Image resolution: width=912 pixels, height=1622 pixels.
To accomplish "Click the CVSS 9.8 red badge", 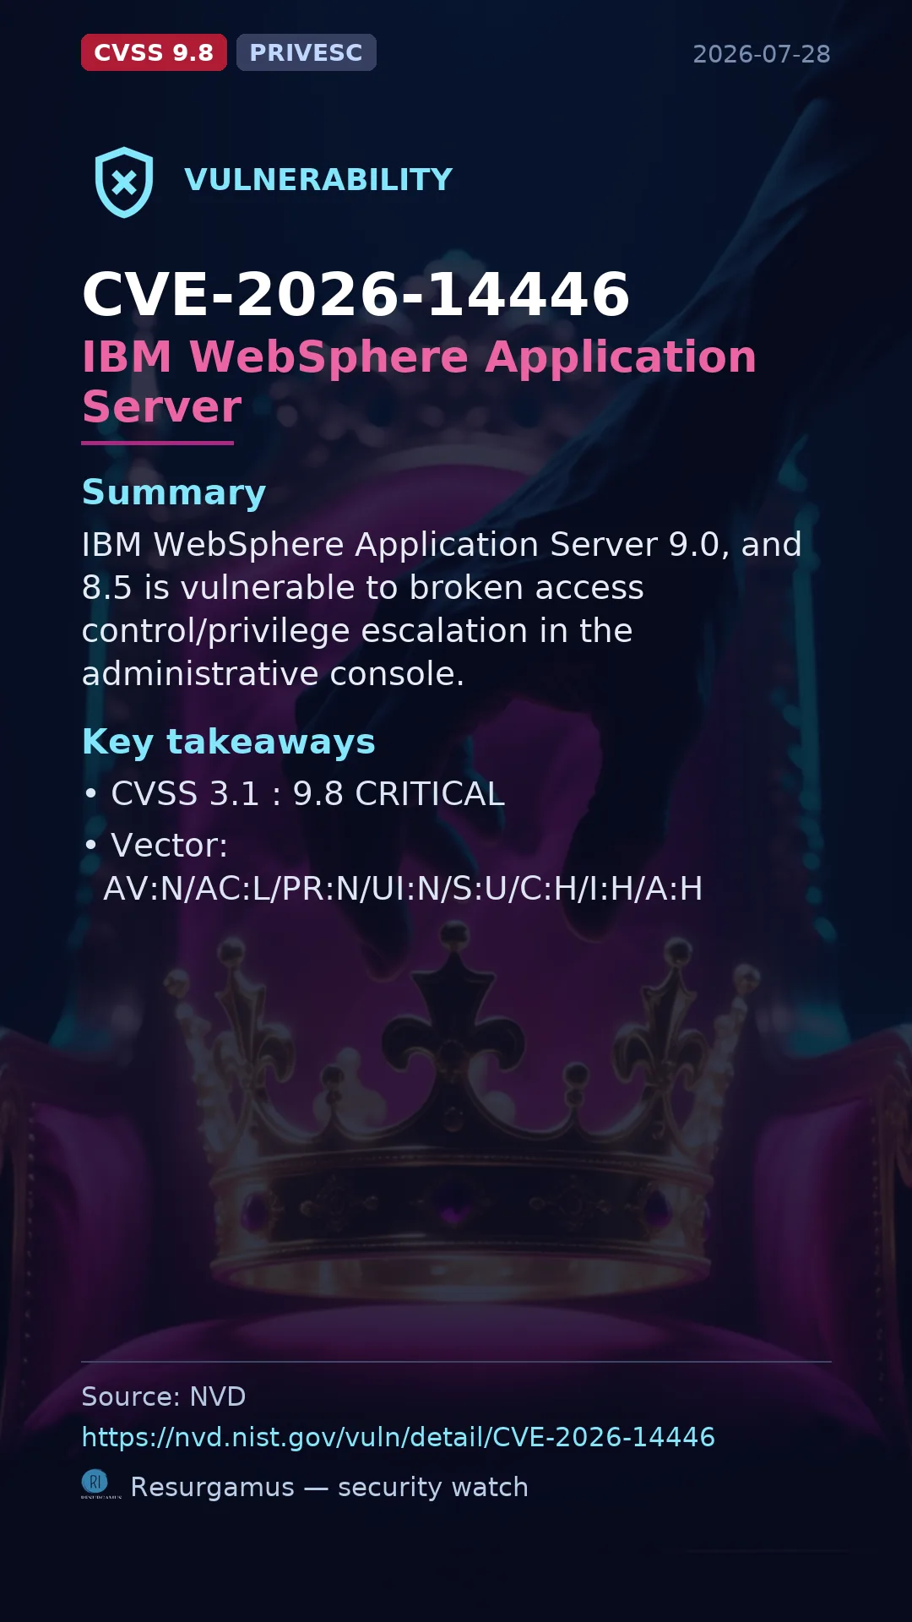I will coord(154,52).
